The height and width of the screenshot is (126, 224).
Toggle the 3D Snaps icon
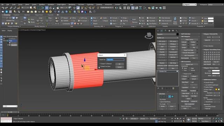pyautogui.click(x=83, y=8)
